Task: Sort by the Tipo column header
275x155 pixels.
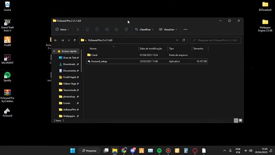Action: (x=171, y=49)
